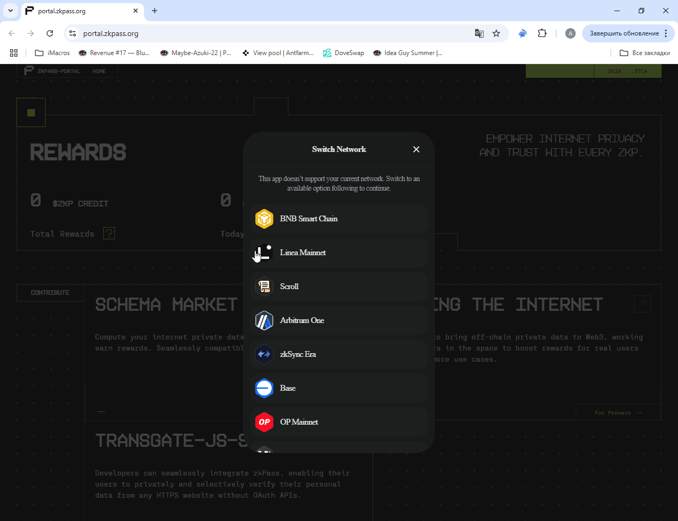
Task: Open the blue extension icon in toolbar
Action: pyautogui.click(x=523, y=33)
